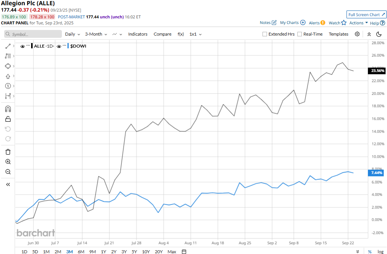Pick the numbered label annotation tool
Image resolution: width=387 pixels, height=254 pixels.
(8, 86)
